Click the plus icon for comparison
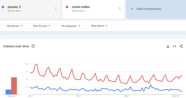The height and width of the screenshot is (98, 186). coord(132,9)
